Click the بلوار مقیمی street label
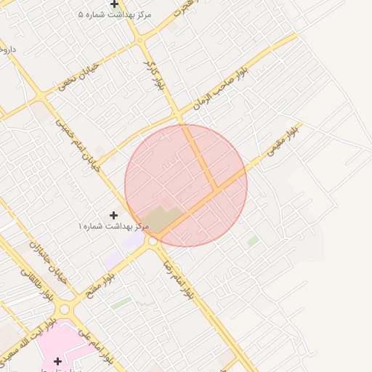 [x=283, y=142]
